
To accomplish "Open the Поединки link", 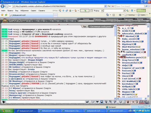I will click(x=134, y=21).
